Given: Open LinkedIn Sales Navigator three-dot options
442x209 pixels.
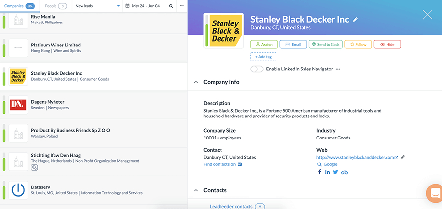Looking at the screenshot, I should click(338, 69).
